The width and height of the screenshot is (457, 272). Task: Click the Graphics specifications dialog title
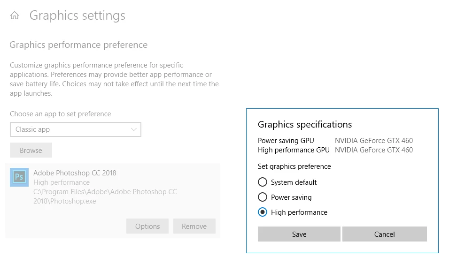point(305,124)
